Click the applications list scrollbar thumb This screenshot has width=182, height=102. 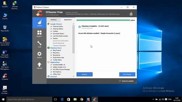click(x=73, y=39)
